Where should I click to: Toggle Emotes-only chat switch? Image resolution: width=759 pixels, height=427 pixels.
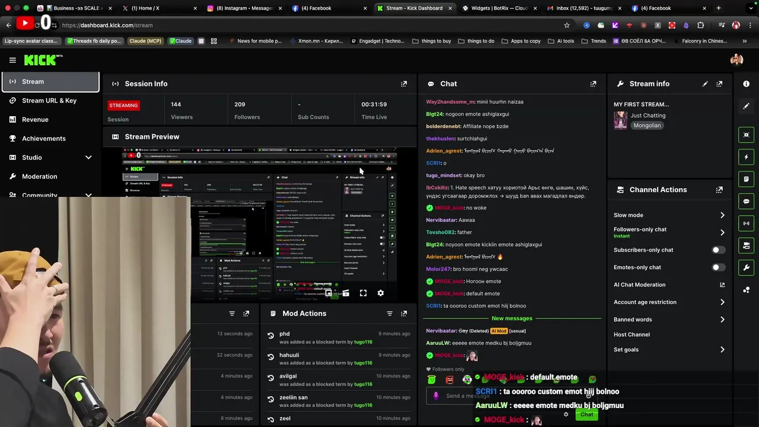pyautogui.click(x=718, y=267)
